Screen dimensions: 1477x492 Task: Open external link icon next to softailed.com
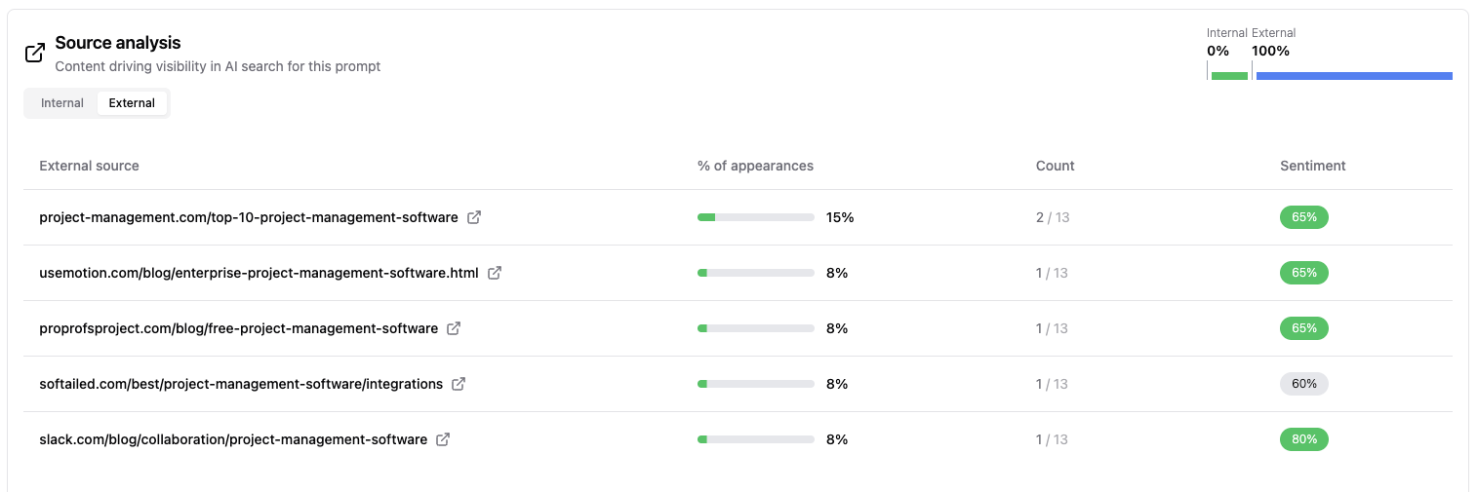459,384
